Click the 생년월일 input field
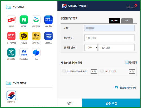Screen dimensions: 141x108 pos(109,38)
